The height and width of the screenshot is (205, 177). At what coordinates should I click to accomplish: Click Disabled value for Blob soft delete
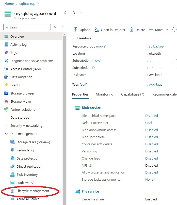(152, 137)
